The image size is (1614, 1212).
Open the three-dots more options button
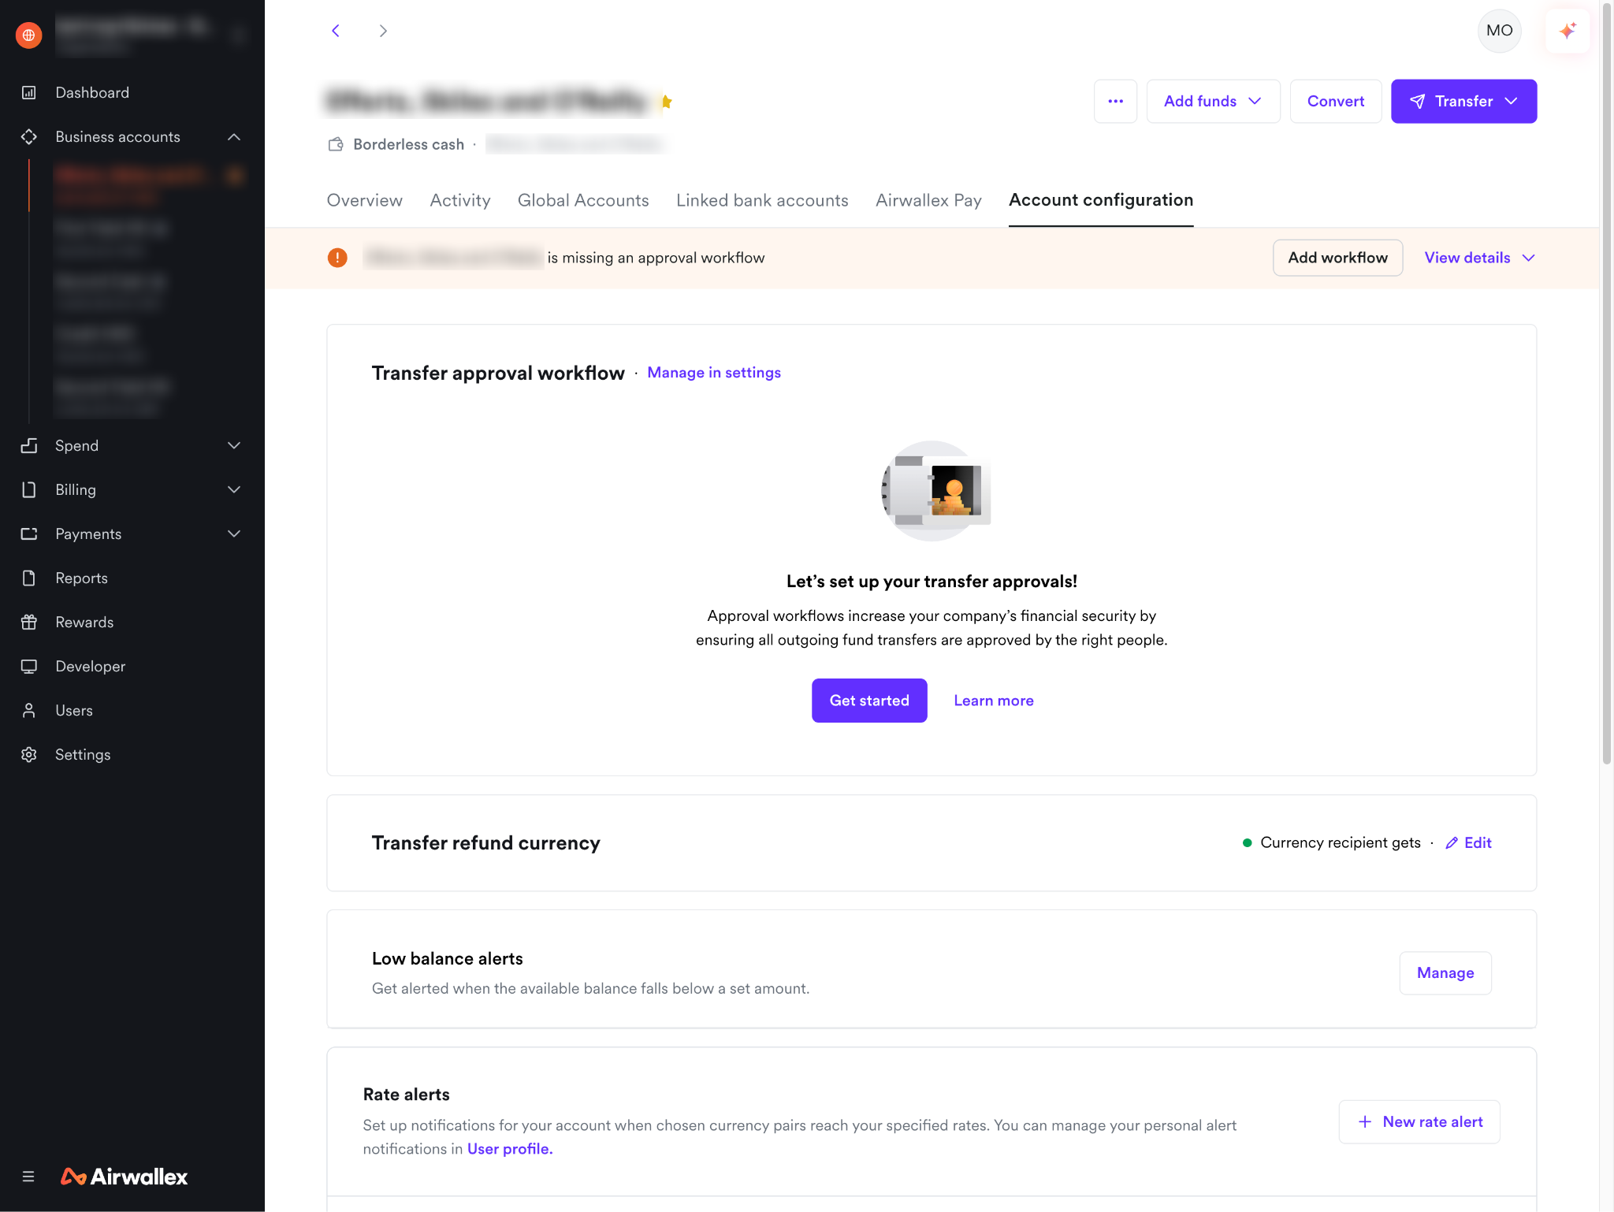coord(1115,101)
